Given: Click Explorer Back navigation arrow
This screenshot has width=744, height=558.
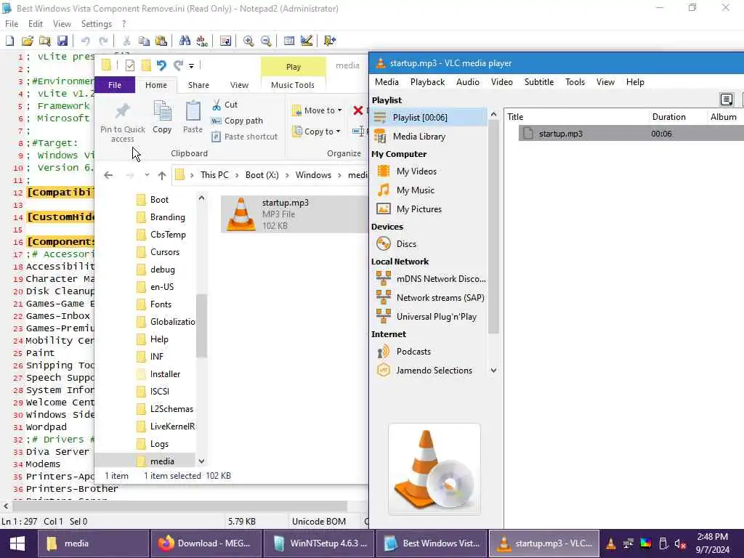Looking at the screenshot, I should [109, 175].
